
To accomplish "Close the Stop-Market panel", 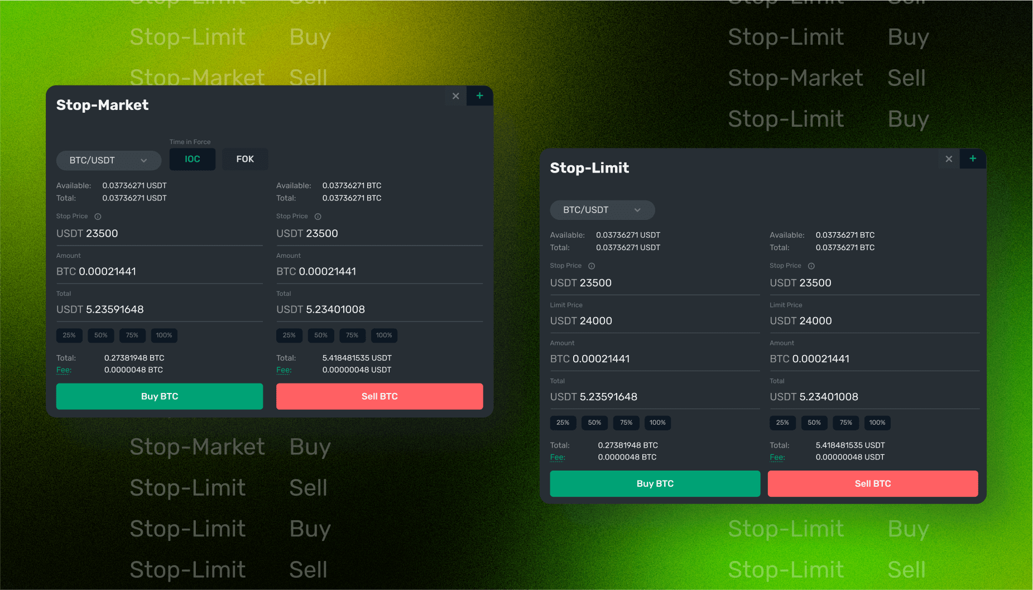I will [455, 96].
